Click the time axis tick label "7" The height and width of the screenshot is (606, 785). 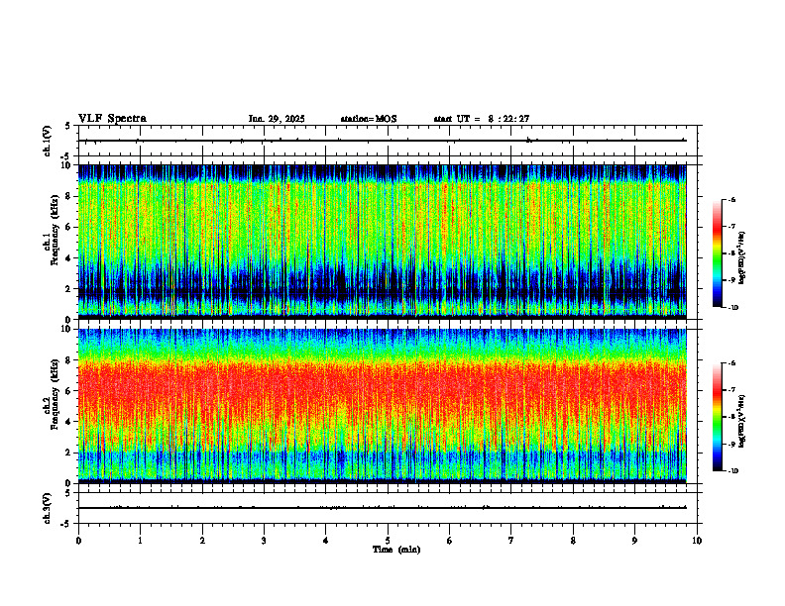pos(511,541)
